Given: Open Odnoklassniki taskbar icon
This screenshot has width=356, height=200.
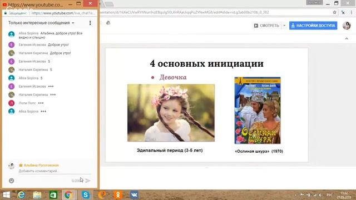Looking at the screenshot, I should 118,195.
